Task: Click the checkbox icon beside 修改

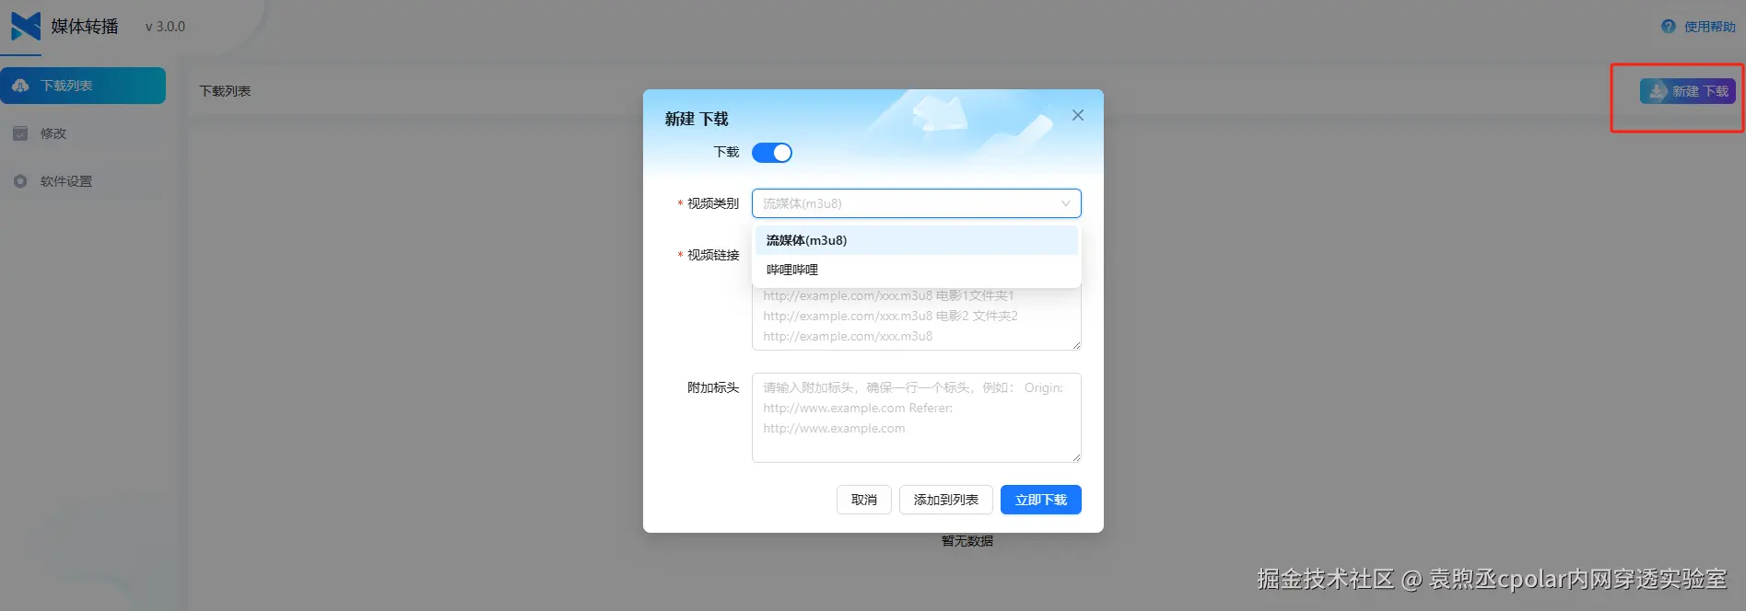Action: tap(20, 133)
